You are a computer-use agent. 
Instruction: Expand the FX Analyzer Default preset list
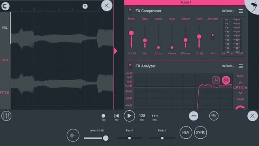(227, 66)
